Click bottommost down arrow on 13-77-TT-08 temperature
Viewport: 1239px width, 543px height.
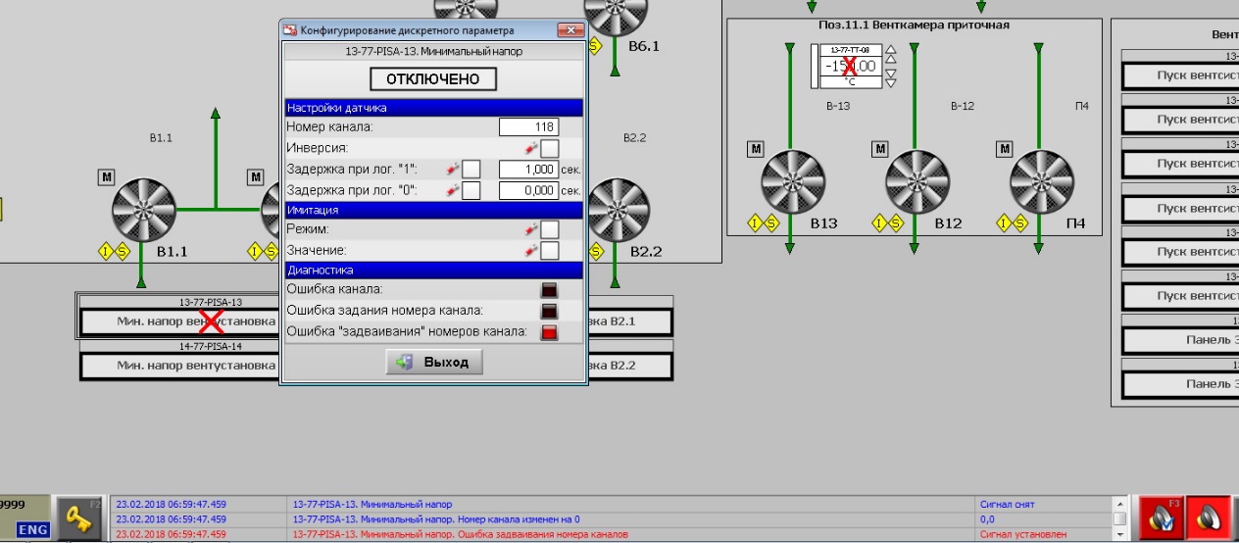point(891,83)
